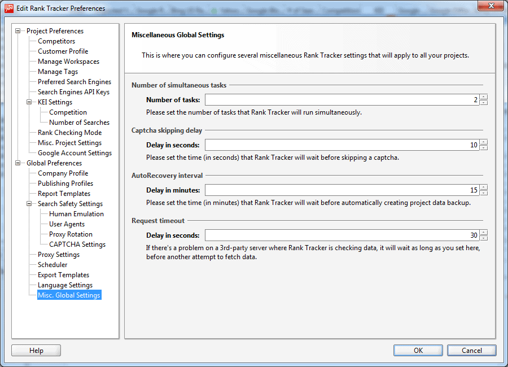Open Competition under KEI Settings

pos(68,112)
